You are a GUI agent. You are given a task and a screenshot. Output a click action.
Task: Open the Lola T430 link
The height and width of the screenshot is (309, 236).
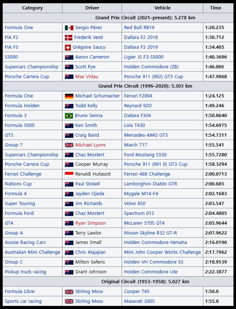(x=134, y=125)
